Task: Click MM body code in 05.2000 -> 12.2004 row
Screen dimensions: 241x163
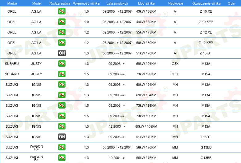Action: point(175,147)
